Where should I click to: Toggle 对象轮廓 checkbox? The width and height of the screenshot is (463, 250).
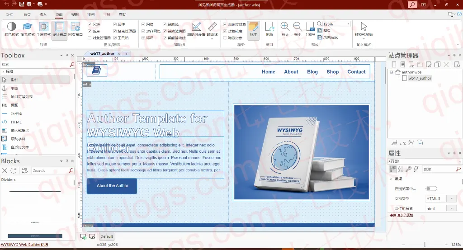click(x=225, y=31)
